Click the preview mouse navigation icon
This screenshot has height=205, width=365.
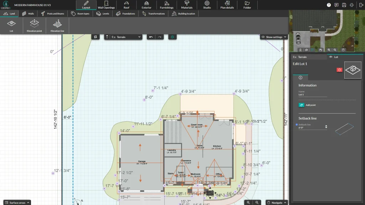(320, 50)
